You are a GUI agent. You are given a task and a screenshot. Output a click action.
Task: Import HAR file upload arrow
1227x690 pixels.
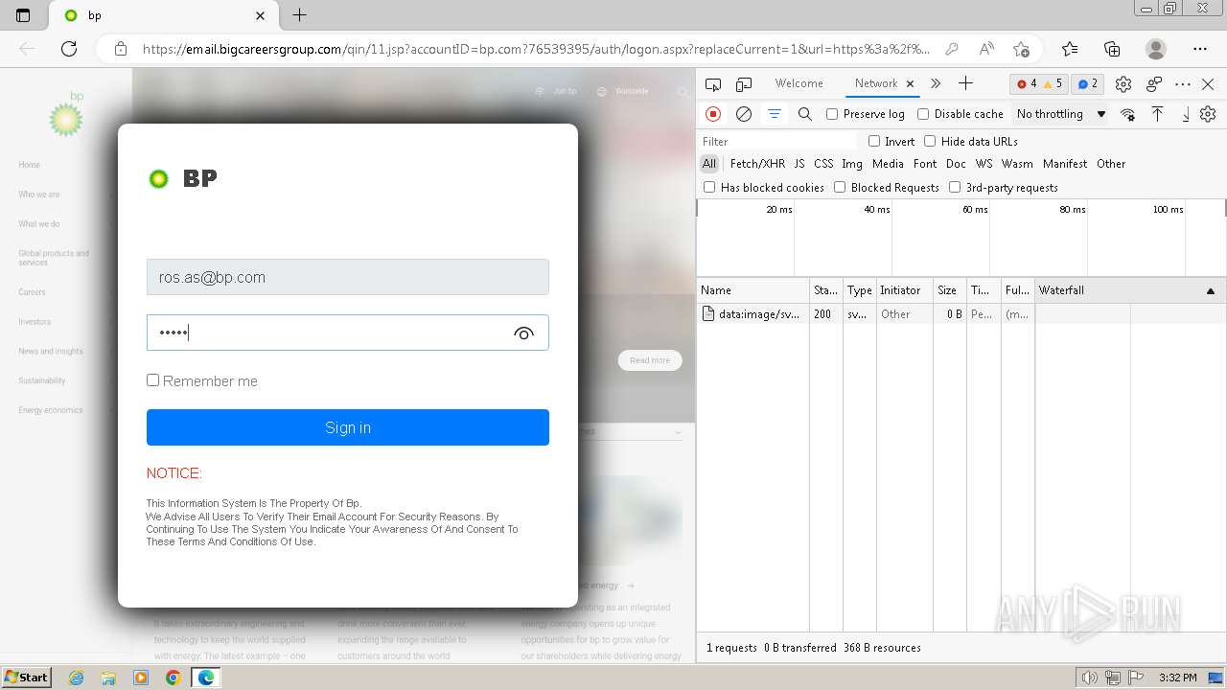(x=1157, y=114)
